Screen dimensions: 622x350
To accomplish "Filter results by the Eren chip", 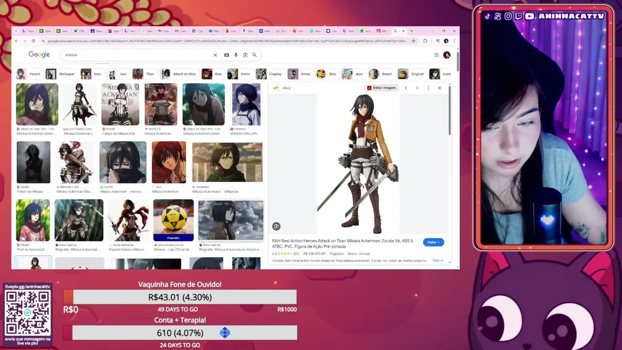I will coord(91,74).
